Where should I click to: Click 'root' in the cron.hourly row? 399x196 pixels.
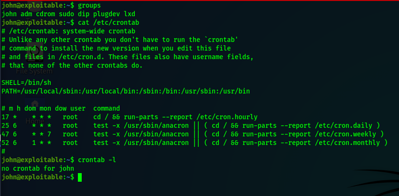pos(70,117)
